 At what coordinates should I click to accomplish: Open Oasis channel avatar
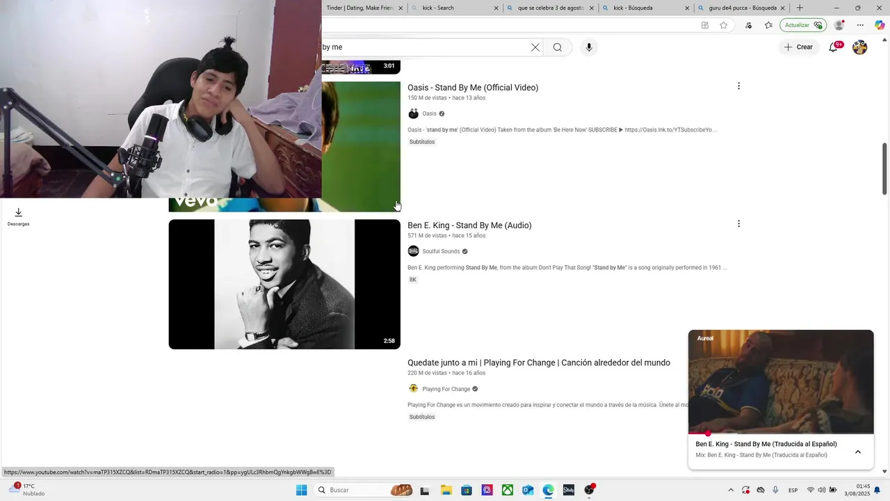(413, 113)
